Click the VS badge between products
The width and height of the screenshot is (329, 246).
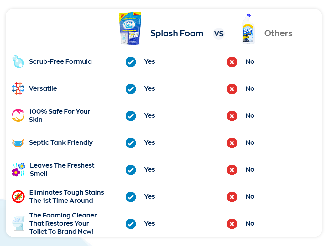point(219,33)
